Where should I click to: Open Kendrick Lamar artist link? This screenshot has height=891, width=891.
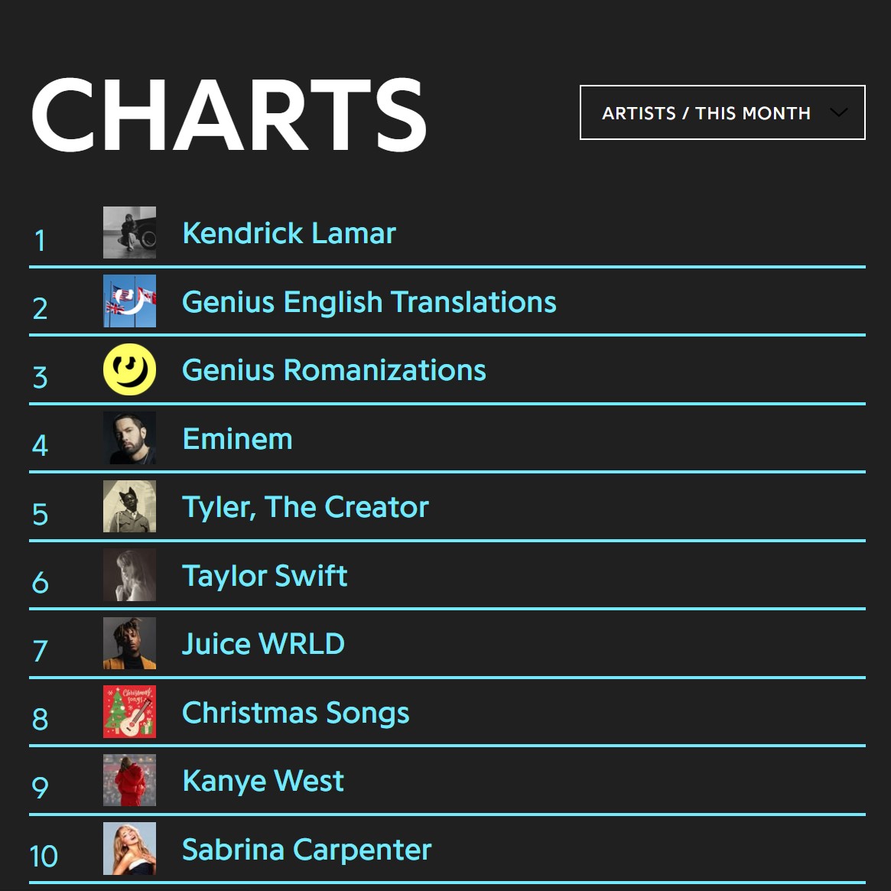point(288,233)
